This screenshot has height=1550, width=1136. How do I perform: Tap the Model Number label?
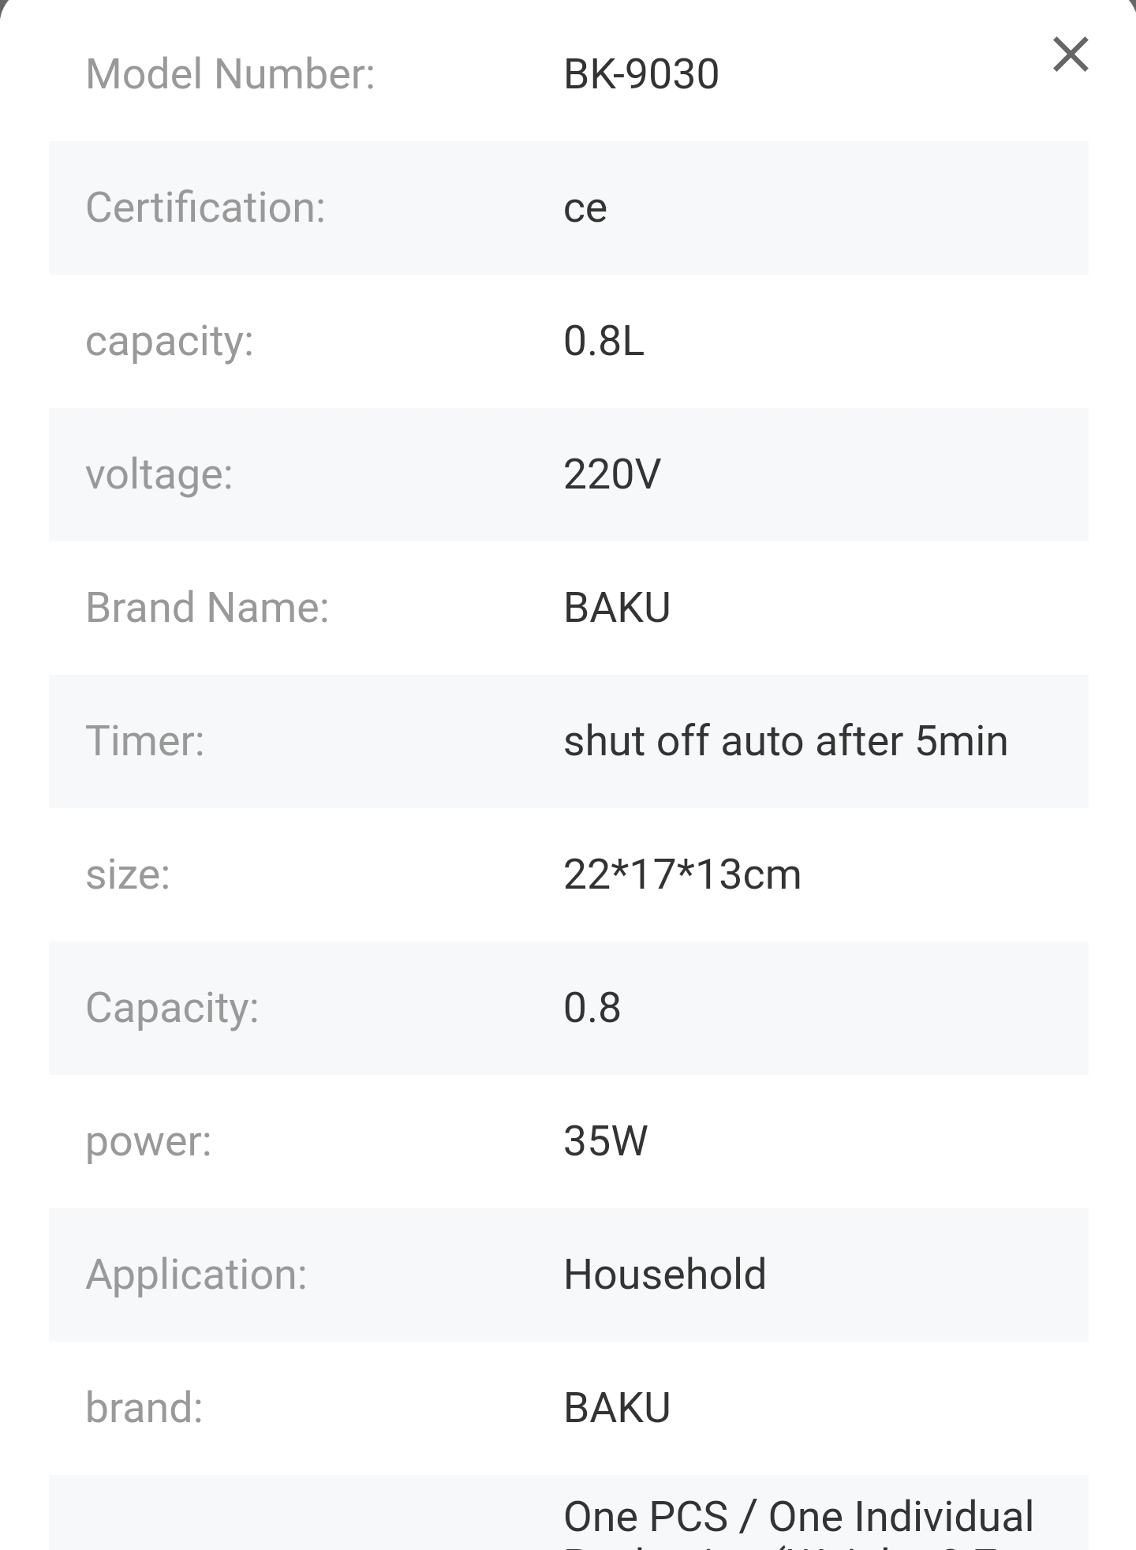(x=230, y=74)
